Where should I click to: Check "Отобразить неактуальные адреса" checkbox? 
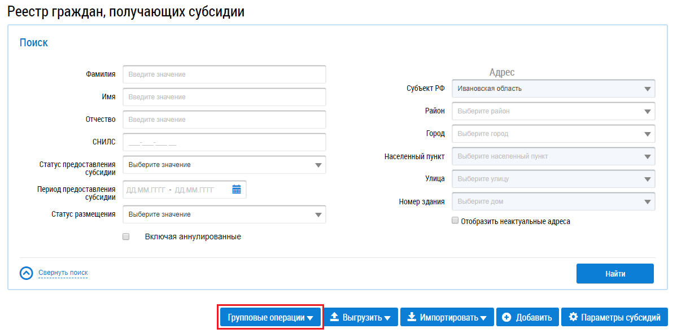455,221
